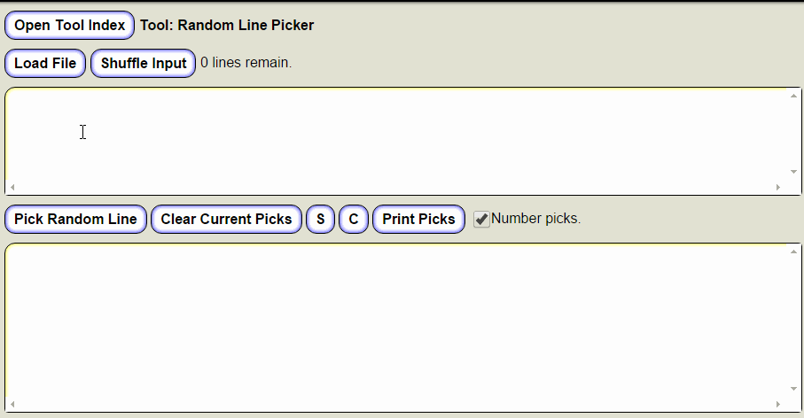
Task: Open the Tool Index
Action: click(x=69, y=26)
